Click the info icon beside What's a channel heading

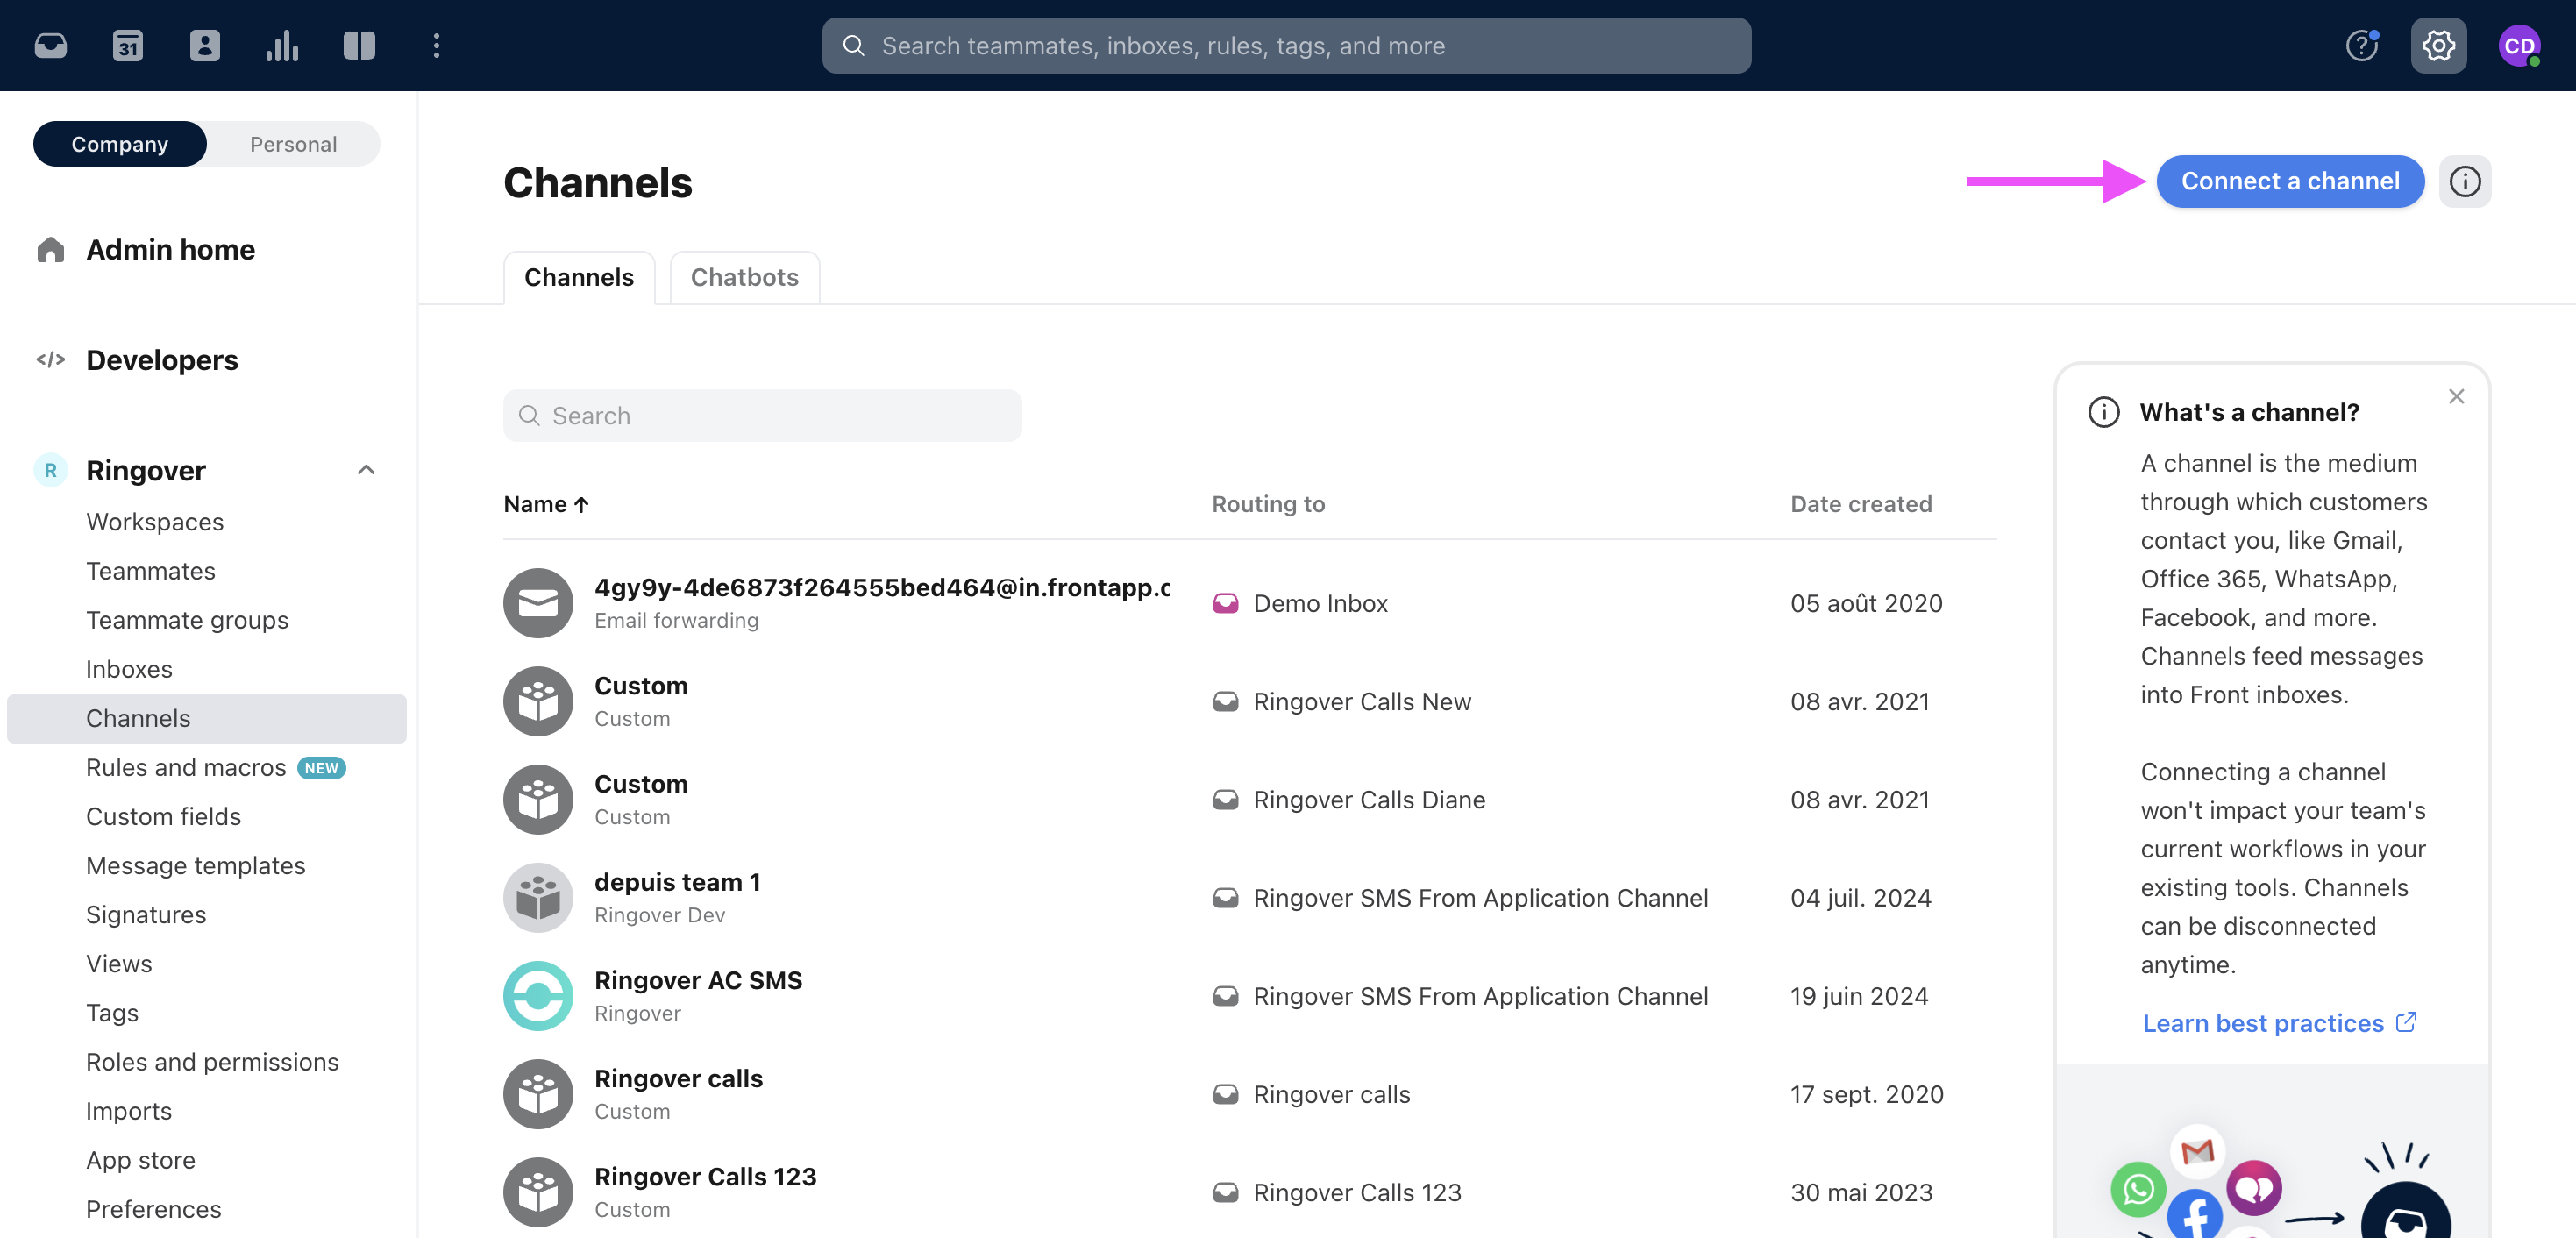[x=2104, y=412]
